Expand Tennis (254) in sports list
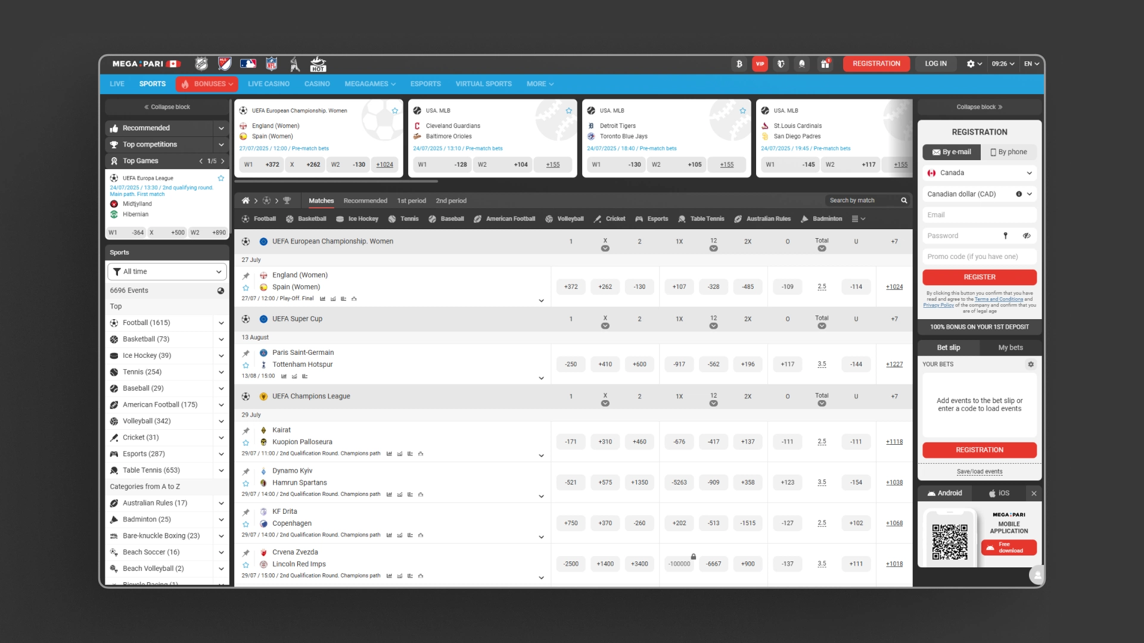The height and width of the screenshot is (643, 1144). [221, 372]
